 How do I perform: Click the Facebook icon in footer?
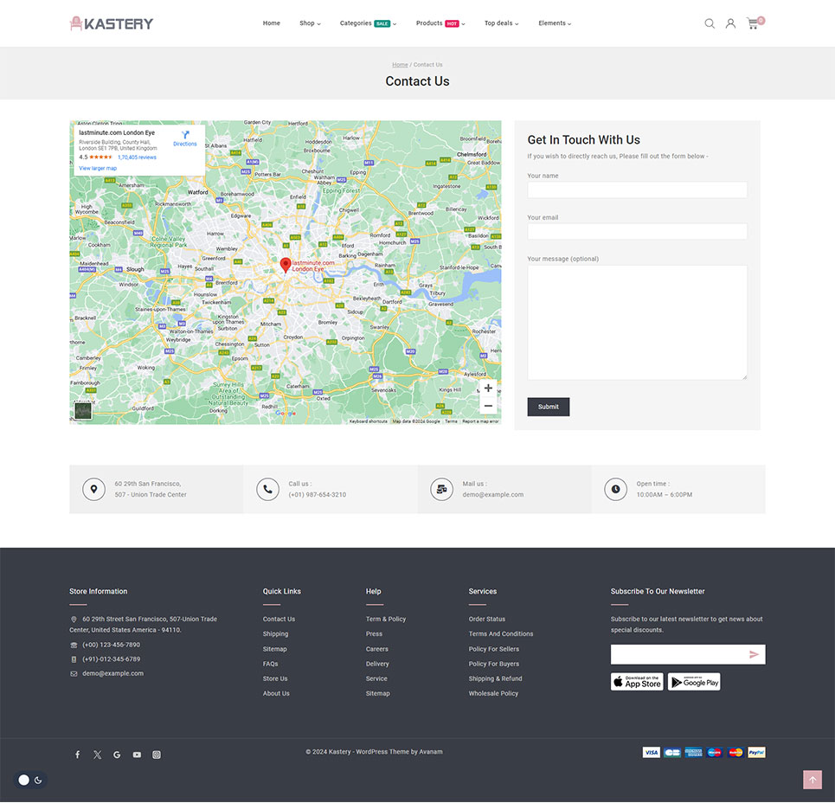click(77, 755)
